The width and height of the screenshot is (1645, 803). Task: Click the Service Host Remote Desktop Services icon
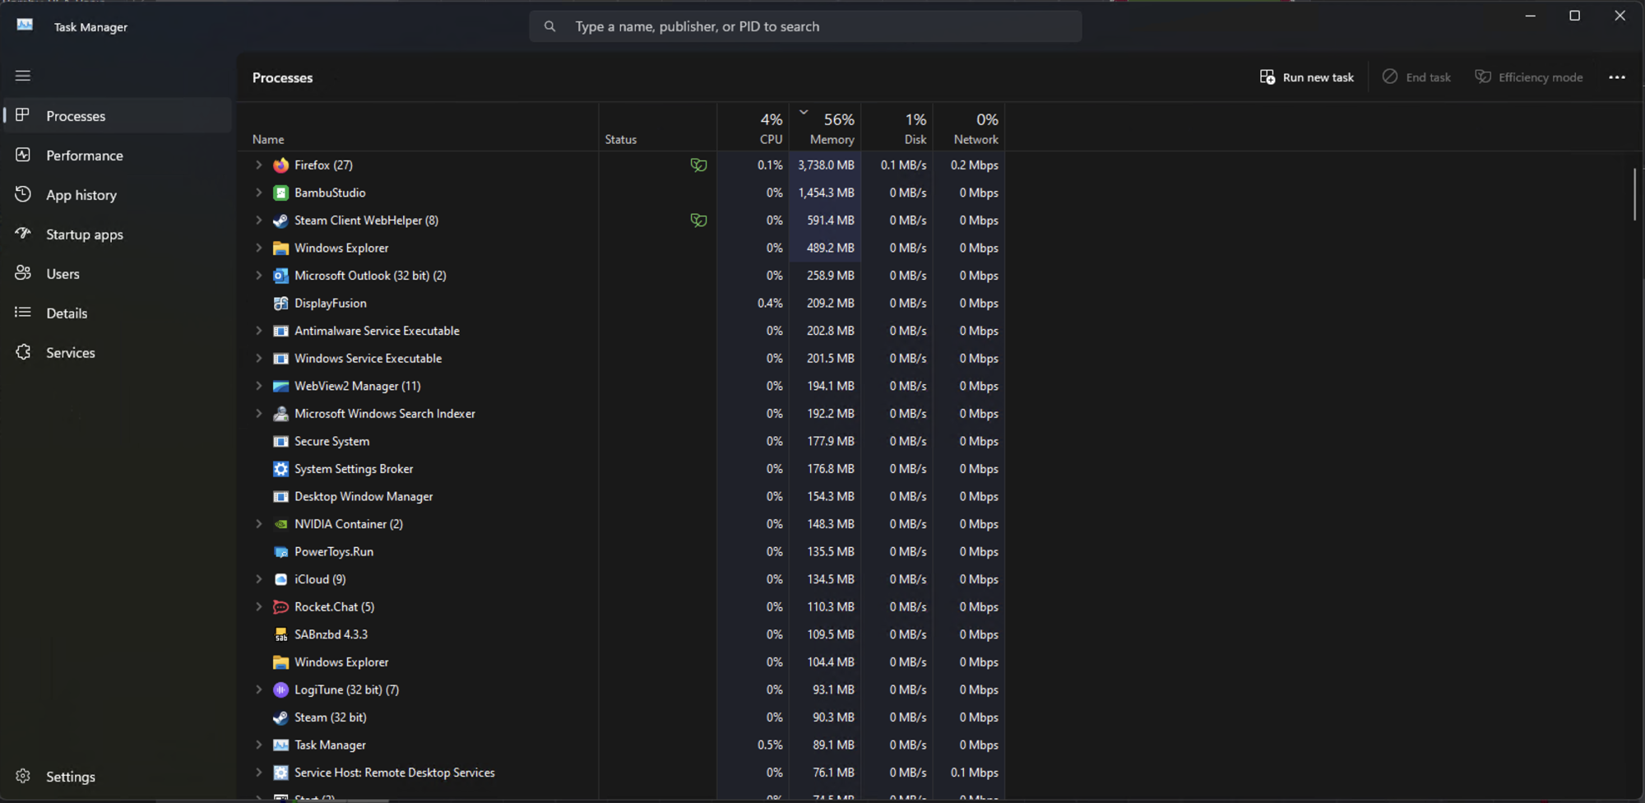pyautogui.click(x=280, y=773)
